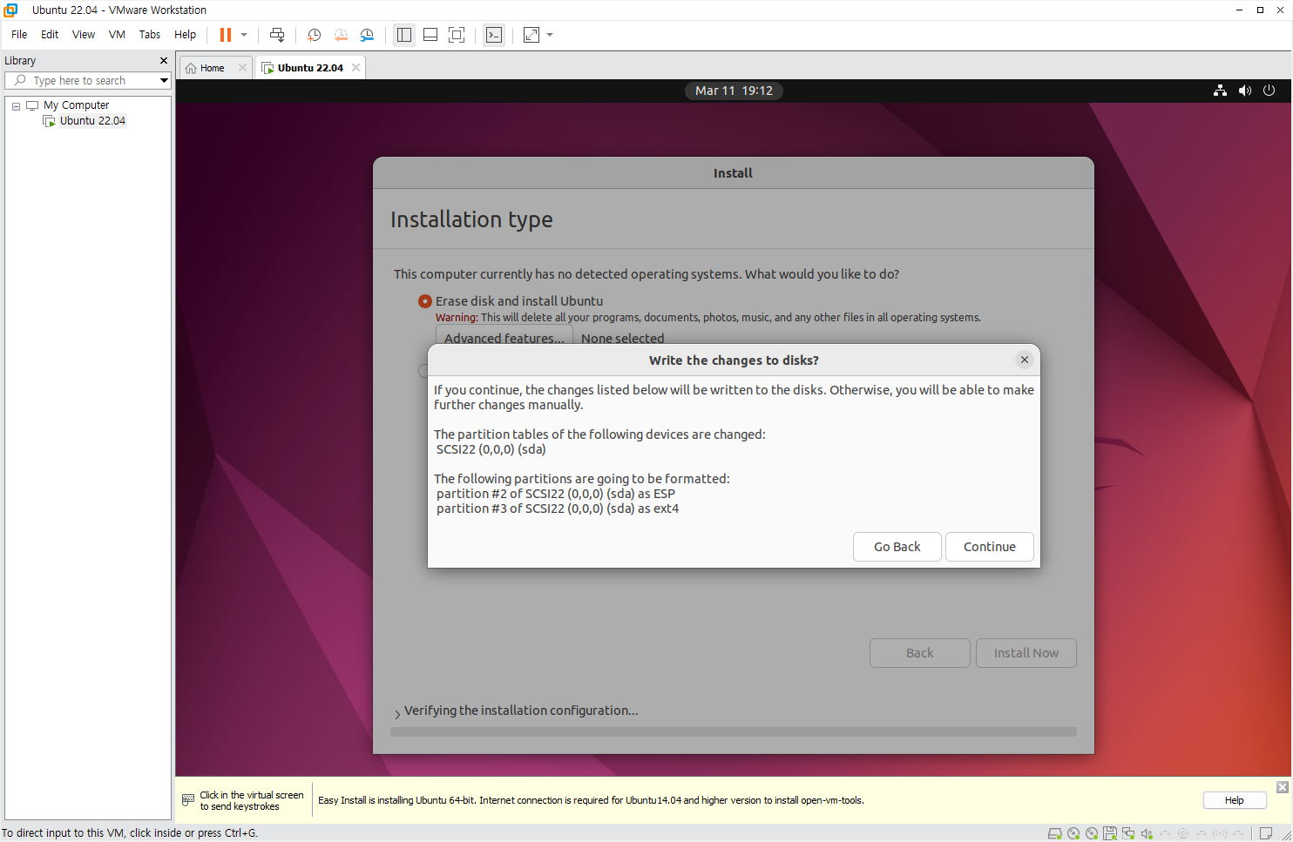Image resolution: width=1293 pixels, height=842 pixels.
Task: Select Ubuntu 22.04 in the library tree
Action: point(92,121)
